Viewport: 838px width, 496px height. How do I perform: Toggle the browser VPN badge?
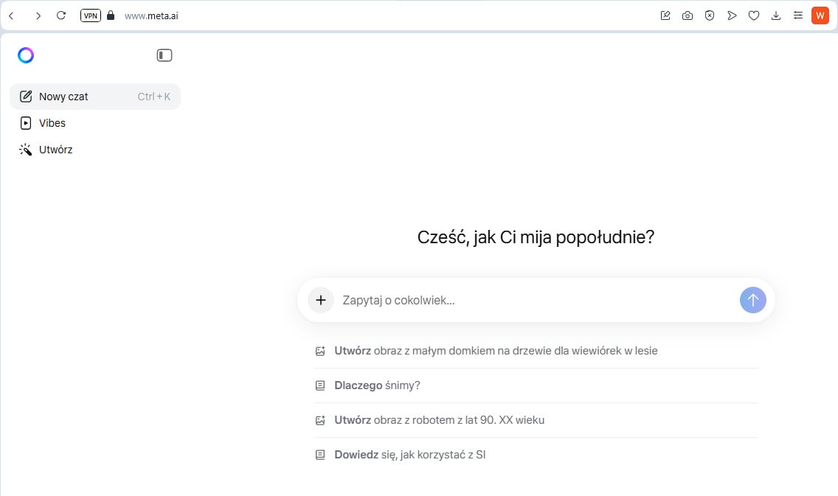click(x=90, y=15)
